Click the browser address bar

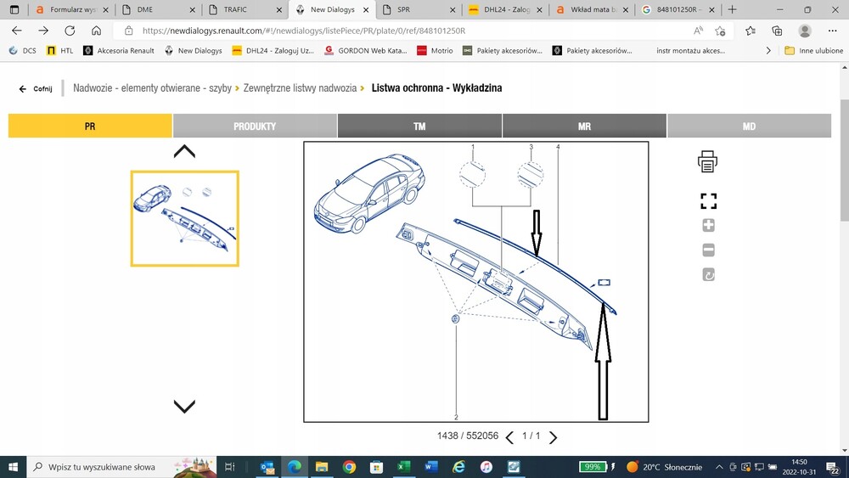401,31
